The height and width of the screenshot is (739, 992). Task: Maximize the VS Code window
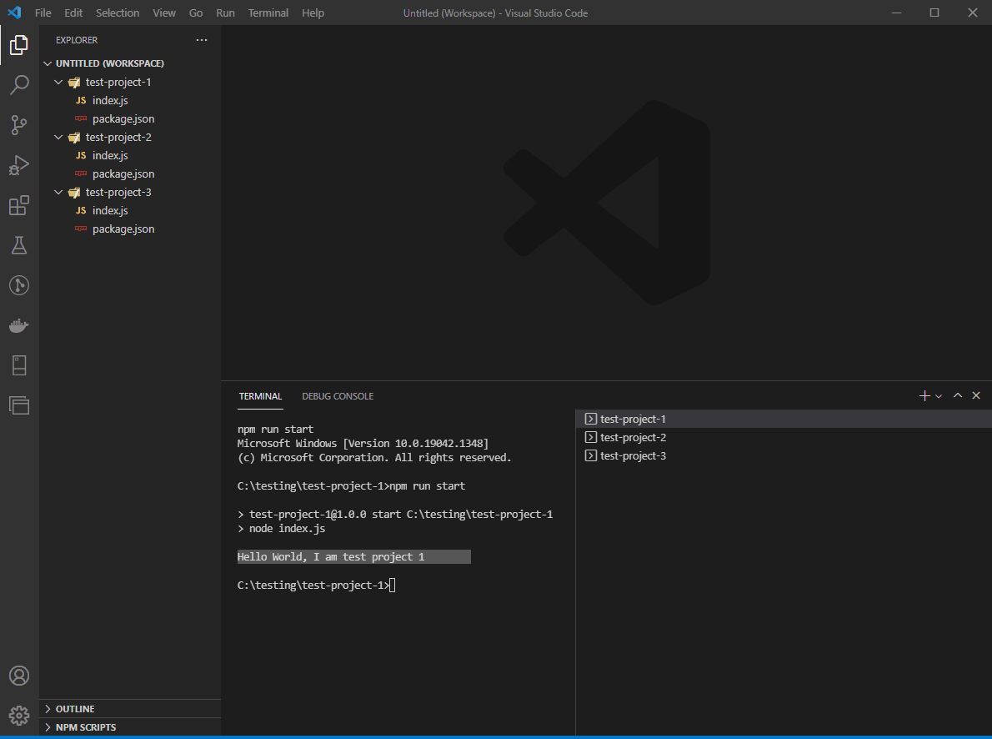coord(934,13)
